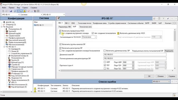Viewport: 178px width, 100px height.
Task: Switch to ЛВС 2 tab
Action: tap(67, 23)
